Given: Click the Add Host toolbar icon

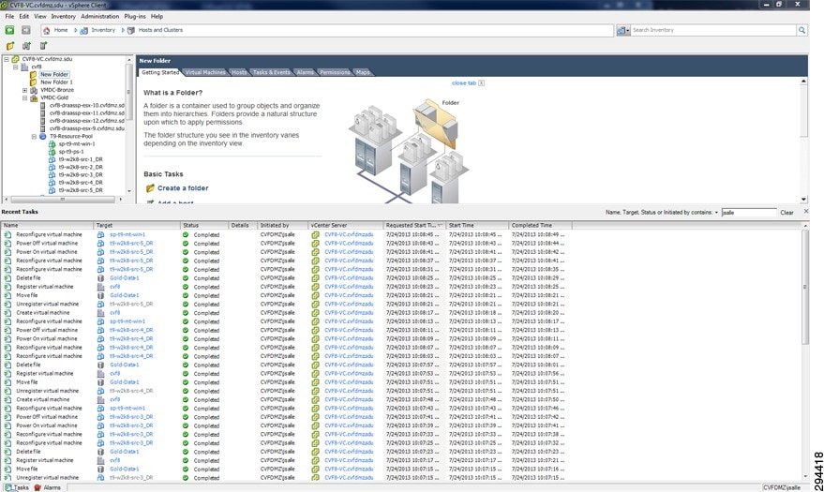Looking at the screenshot, I should 43,46.
